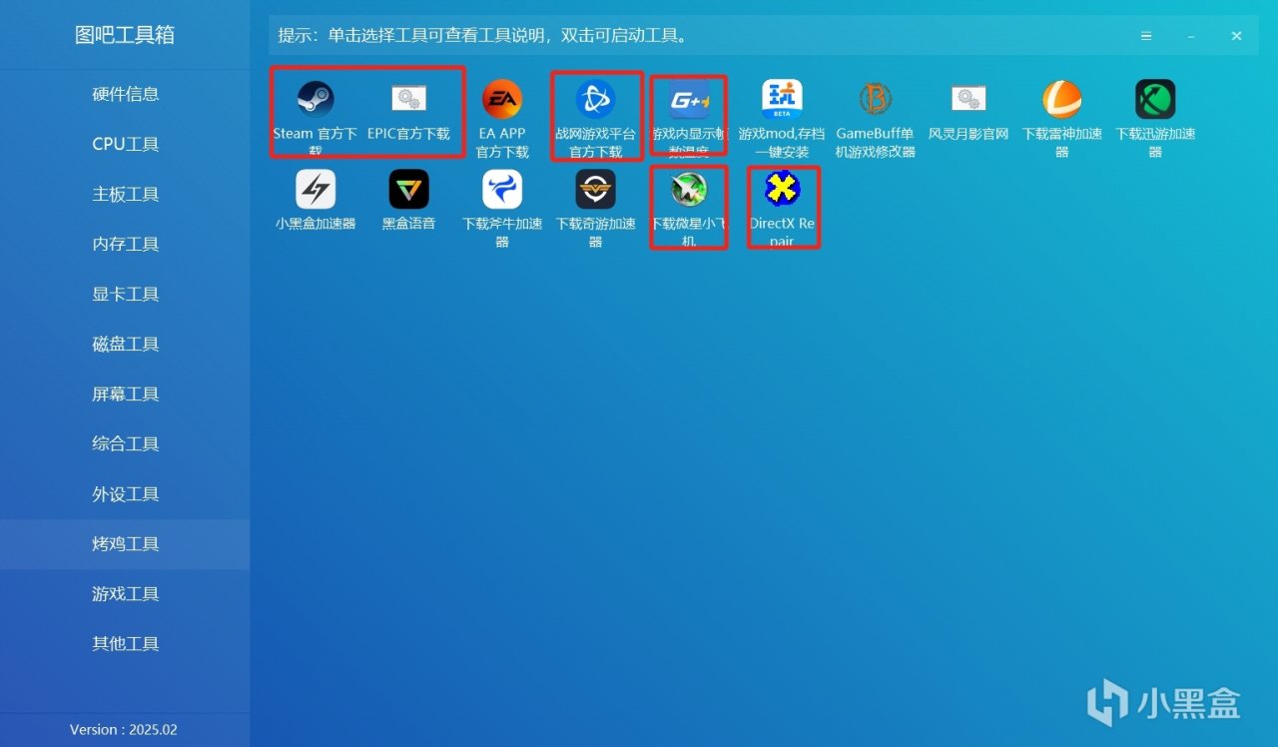Choose the GameBuff单机游戏修改器 icon
This screenshot has width=1278, height=747.
pos(876,99)
